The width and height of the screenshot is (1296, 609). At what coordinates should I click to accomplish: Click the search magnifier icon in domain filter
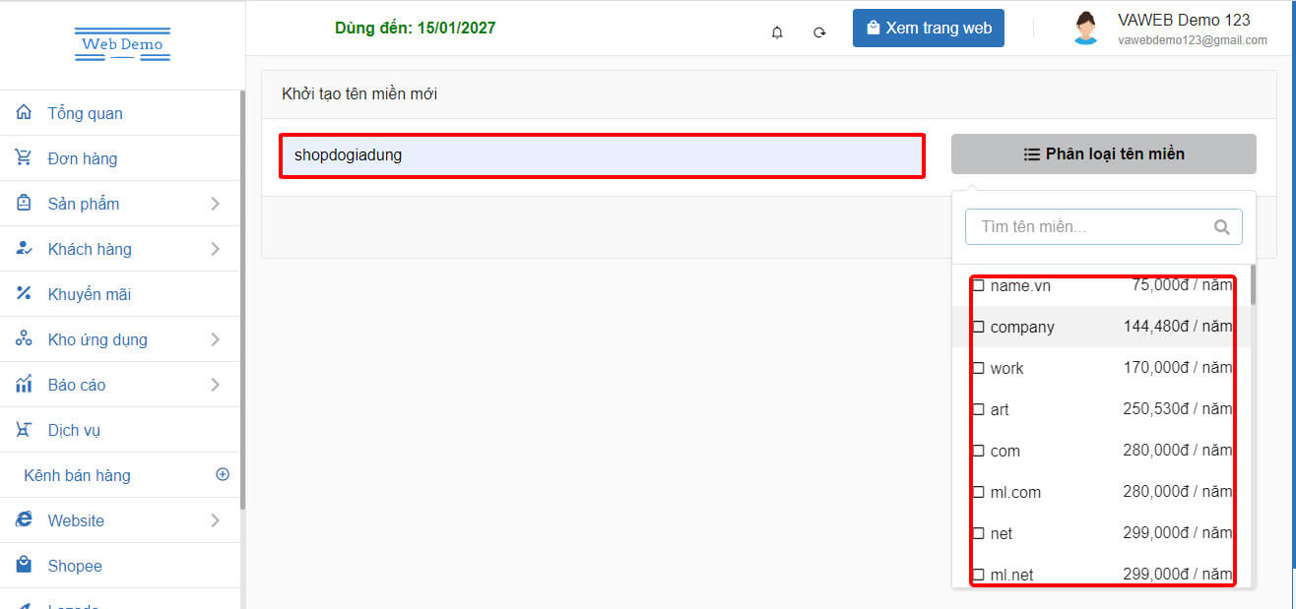(1221, 227)
